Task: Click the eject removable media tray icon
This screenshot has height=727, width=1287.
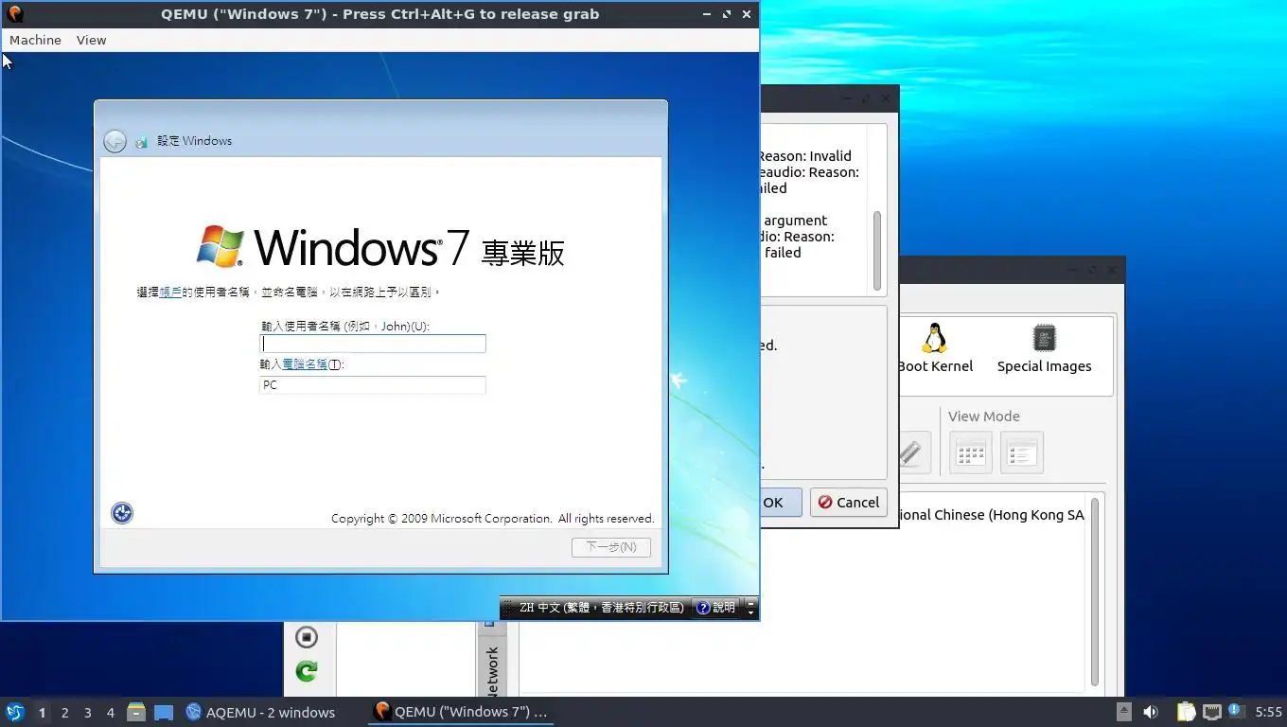Action: (x=1123, y=712)
